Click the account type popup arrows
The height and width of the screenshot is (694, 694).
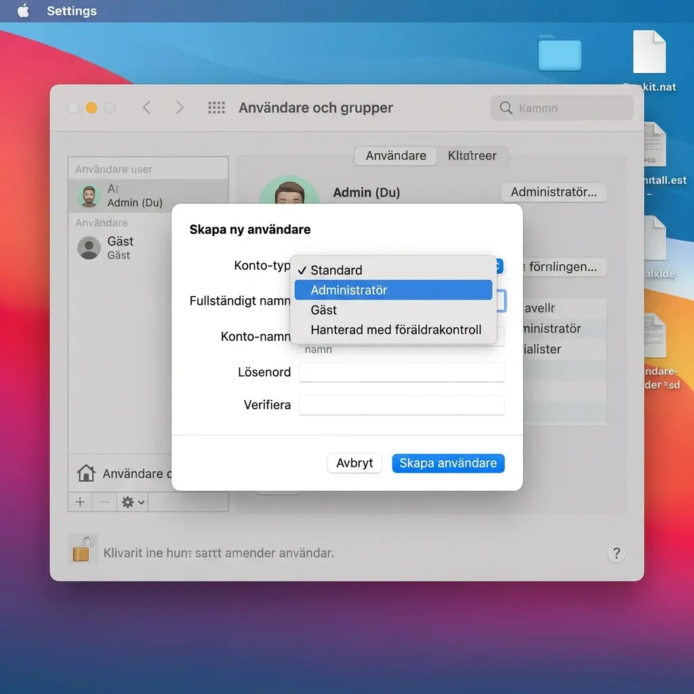click(x=498, y=266)
